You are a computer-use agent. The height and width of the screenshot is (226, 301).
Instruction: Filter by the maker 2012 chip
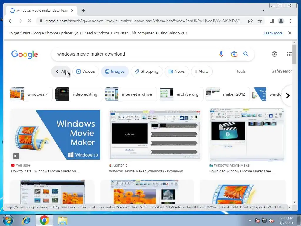coord(228,94)
